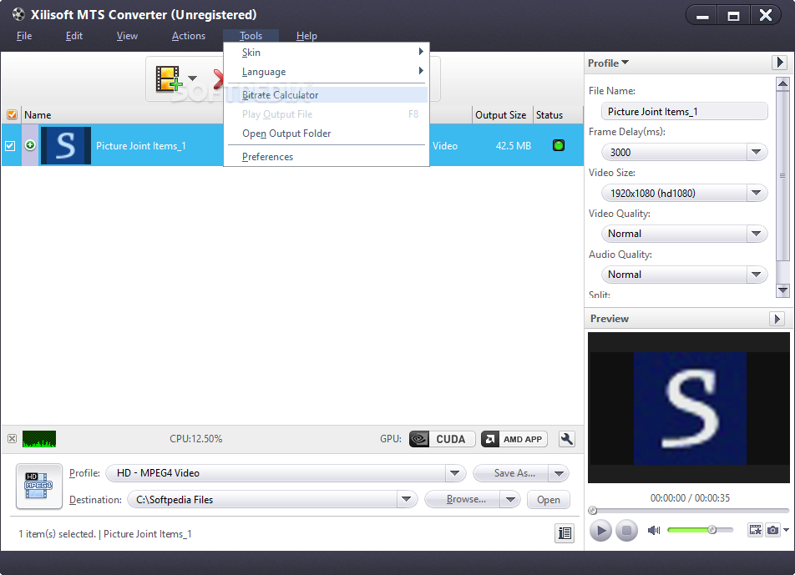Screen dimensions: 795x575
Task: Toggle the select-all checkbox in list header
Action: (x=13, y=114)
